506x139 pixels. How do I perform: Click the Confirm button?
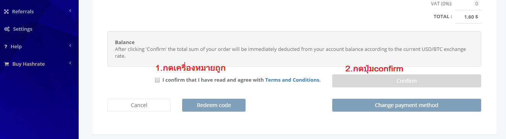[406, 81]
